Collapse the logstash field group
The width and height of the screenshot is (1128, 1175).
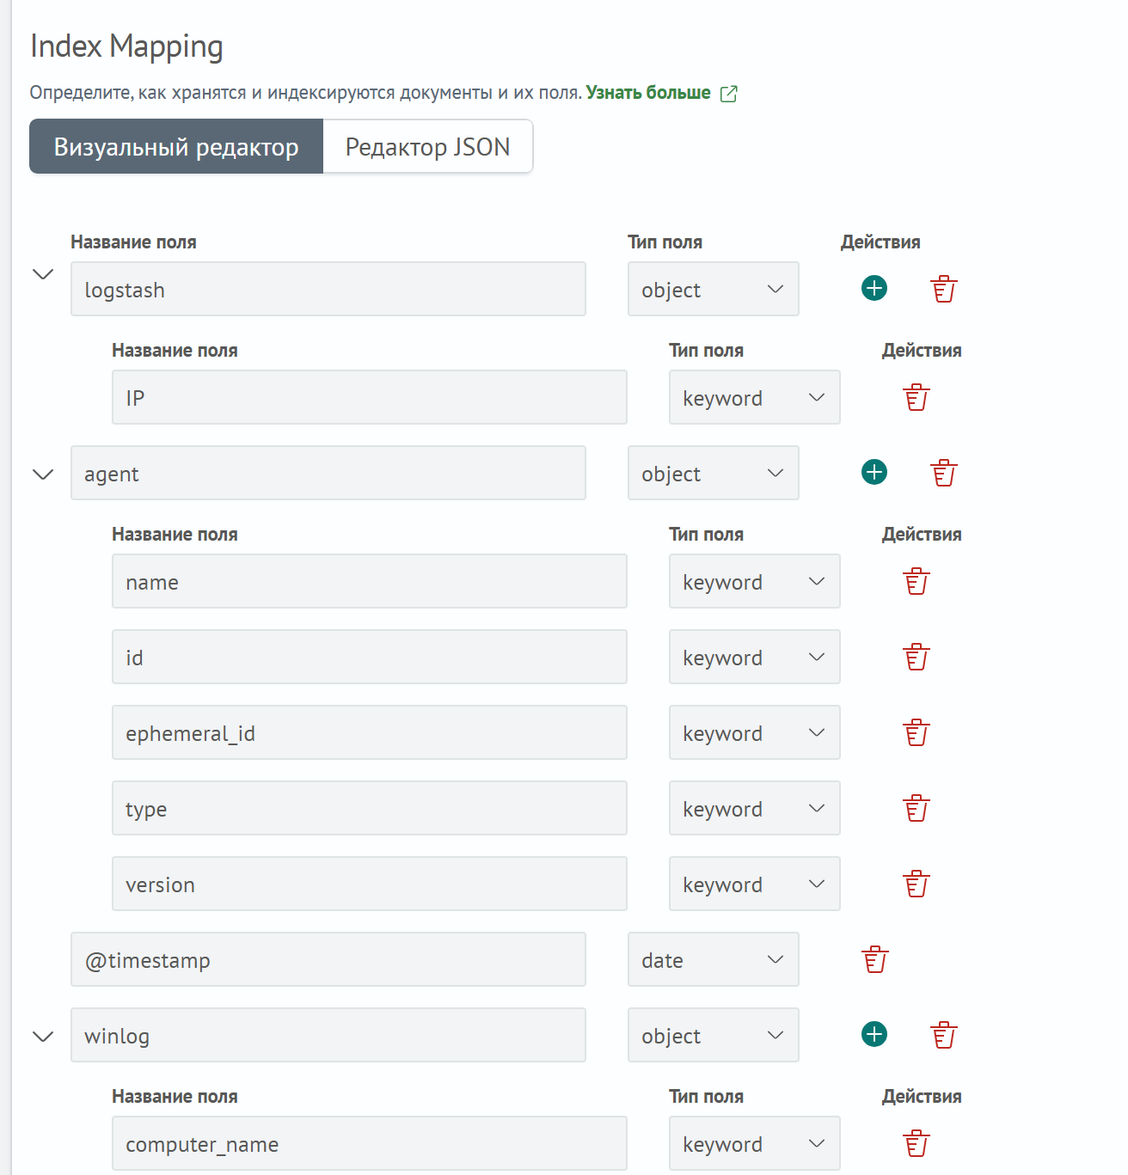pos(43,274)
